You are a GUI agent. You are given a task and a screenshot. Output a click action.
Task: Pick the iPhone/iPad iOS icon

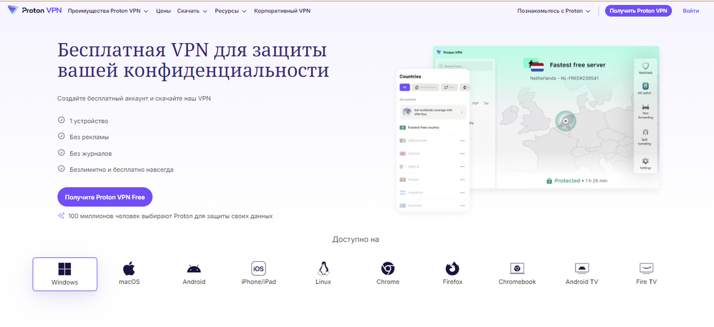pyautogui.click(x=258, y=268)
